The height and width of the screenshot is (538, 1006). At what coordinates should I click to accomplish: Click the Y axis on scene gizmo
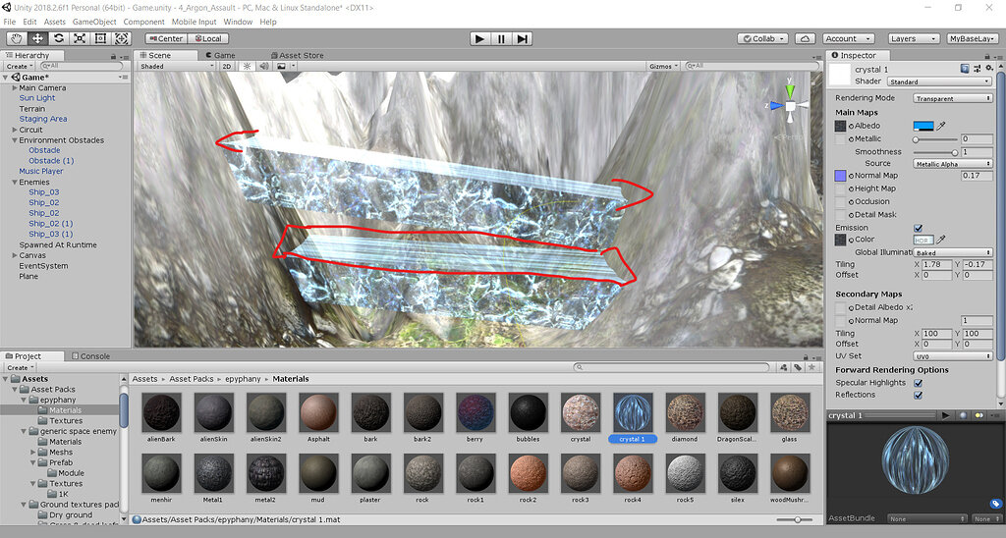pyautogui.click(x=791, y=90)
